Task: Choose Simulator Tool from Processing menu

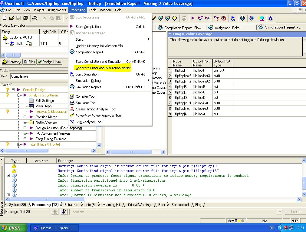Action: click(x=86, y=103)
